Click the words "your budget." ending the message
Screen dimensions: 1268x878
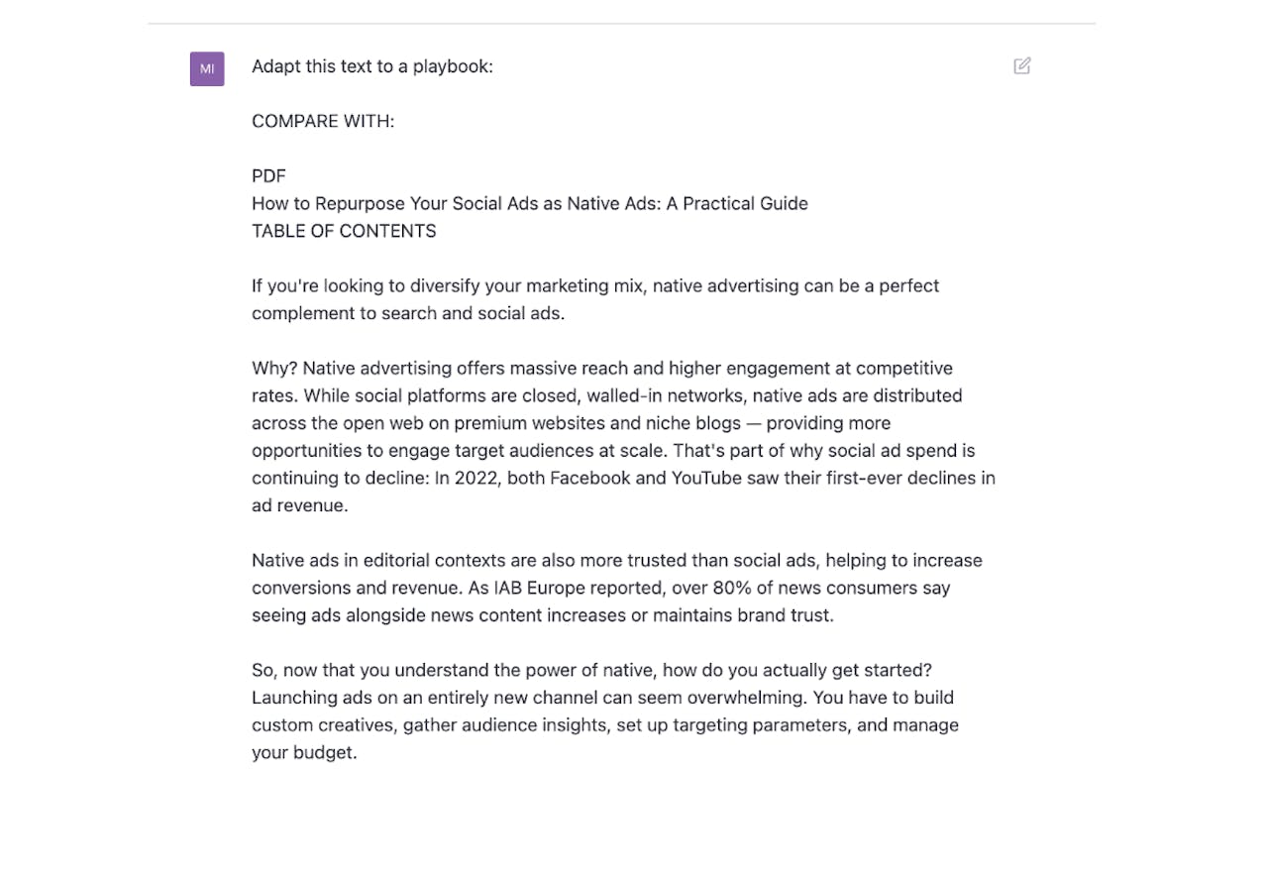click(303, 752)
